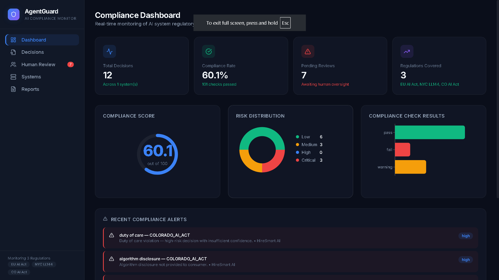Click the algorithm disclosure alert icon
The height and width of the screenshot is (280, 499).
(112, 259)
